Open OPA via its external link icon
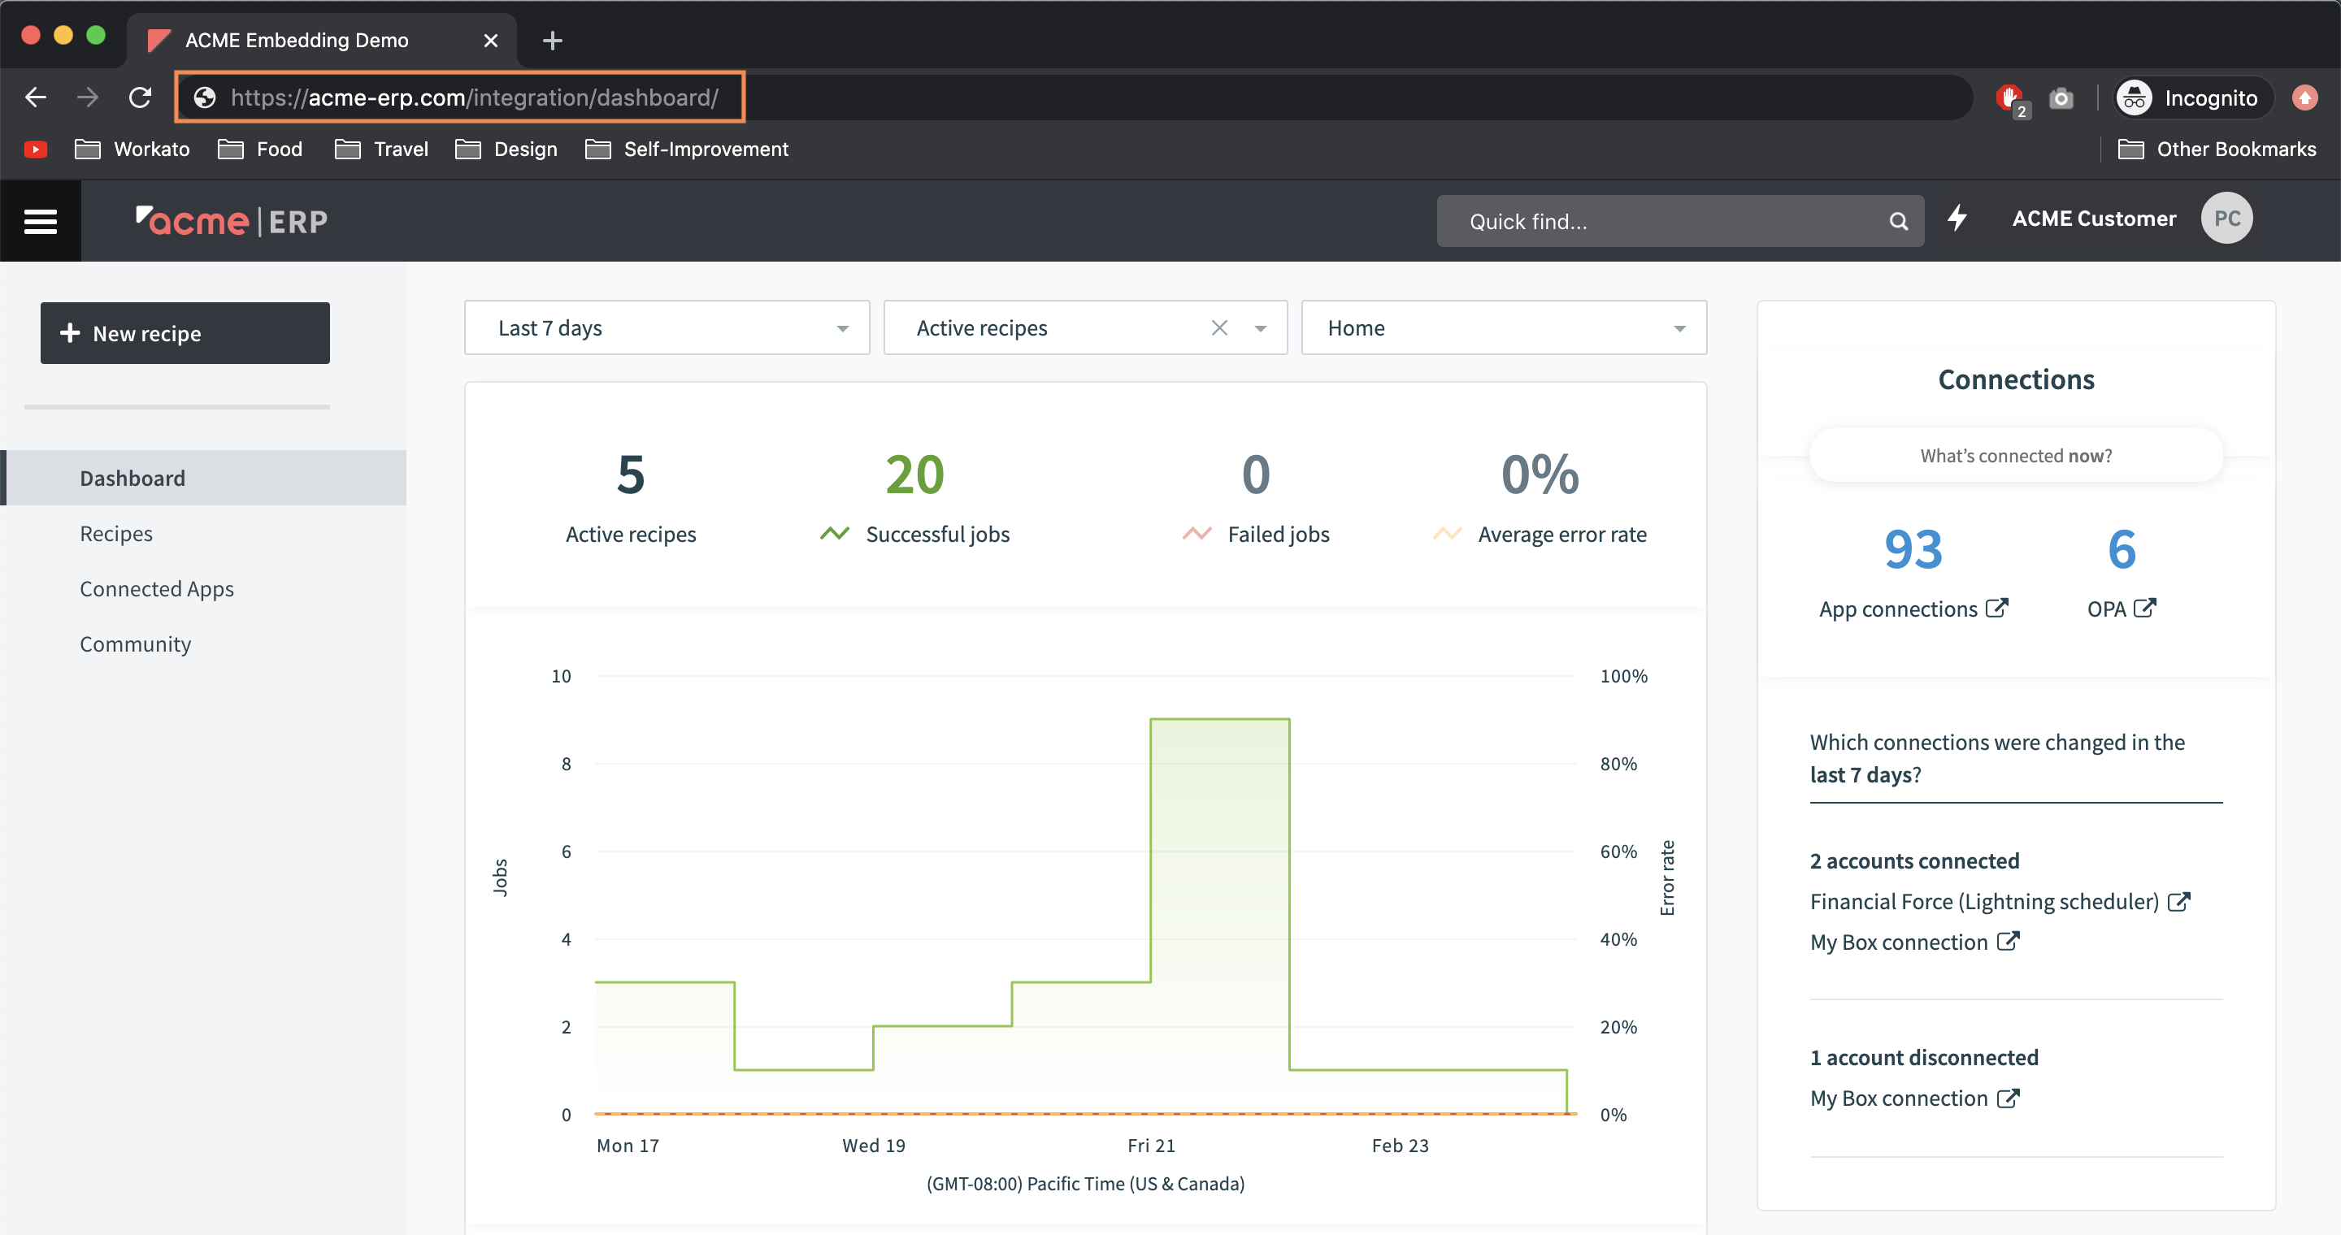The height and width of the screenshot is (1235, 2341). (2146, 609)
